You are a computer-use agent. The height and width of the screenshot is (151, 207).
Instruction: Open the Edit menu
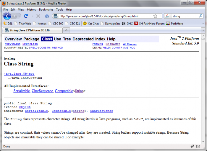click(13, 9)
